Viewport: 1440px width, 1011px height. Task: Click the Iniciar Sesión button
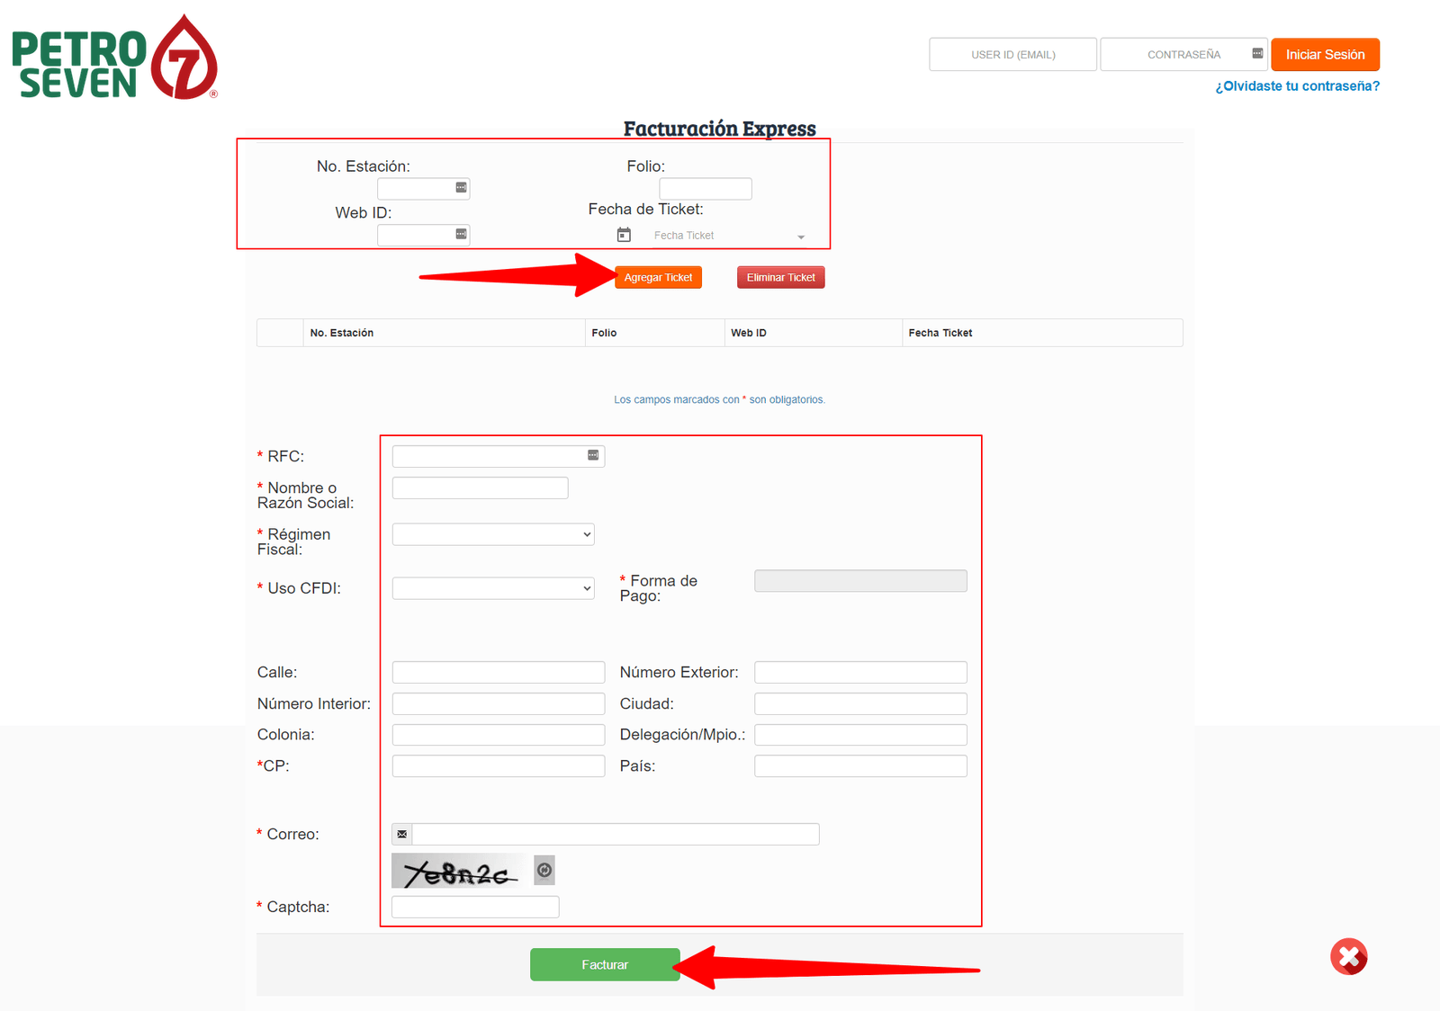1325,54
